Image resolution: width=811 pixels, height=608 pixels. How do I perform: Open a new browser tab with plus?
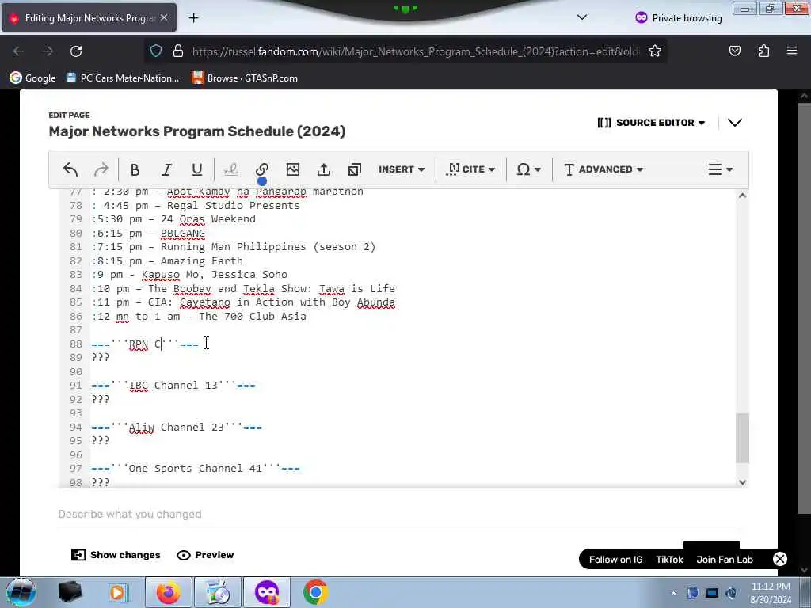click(193, 18)
